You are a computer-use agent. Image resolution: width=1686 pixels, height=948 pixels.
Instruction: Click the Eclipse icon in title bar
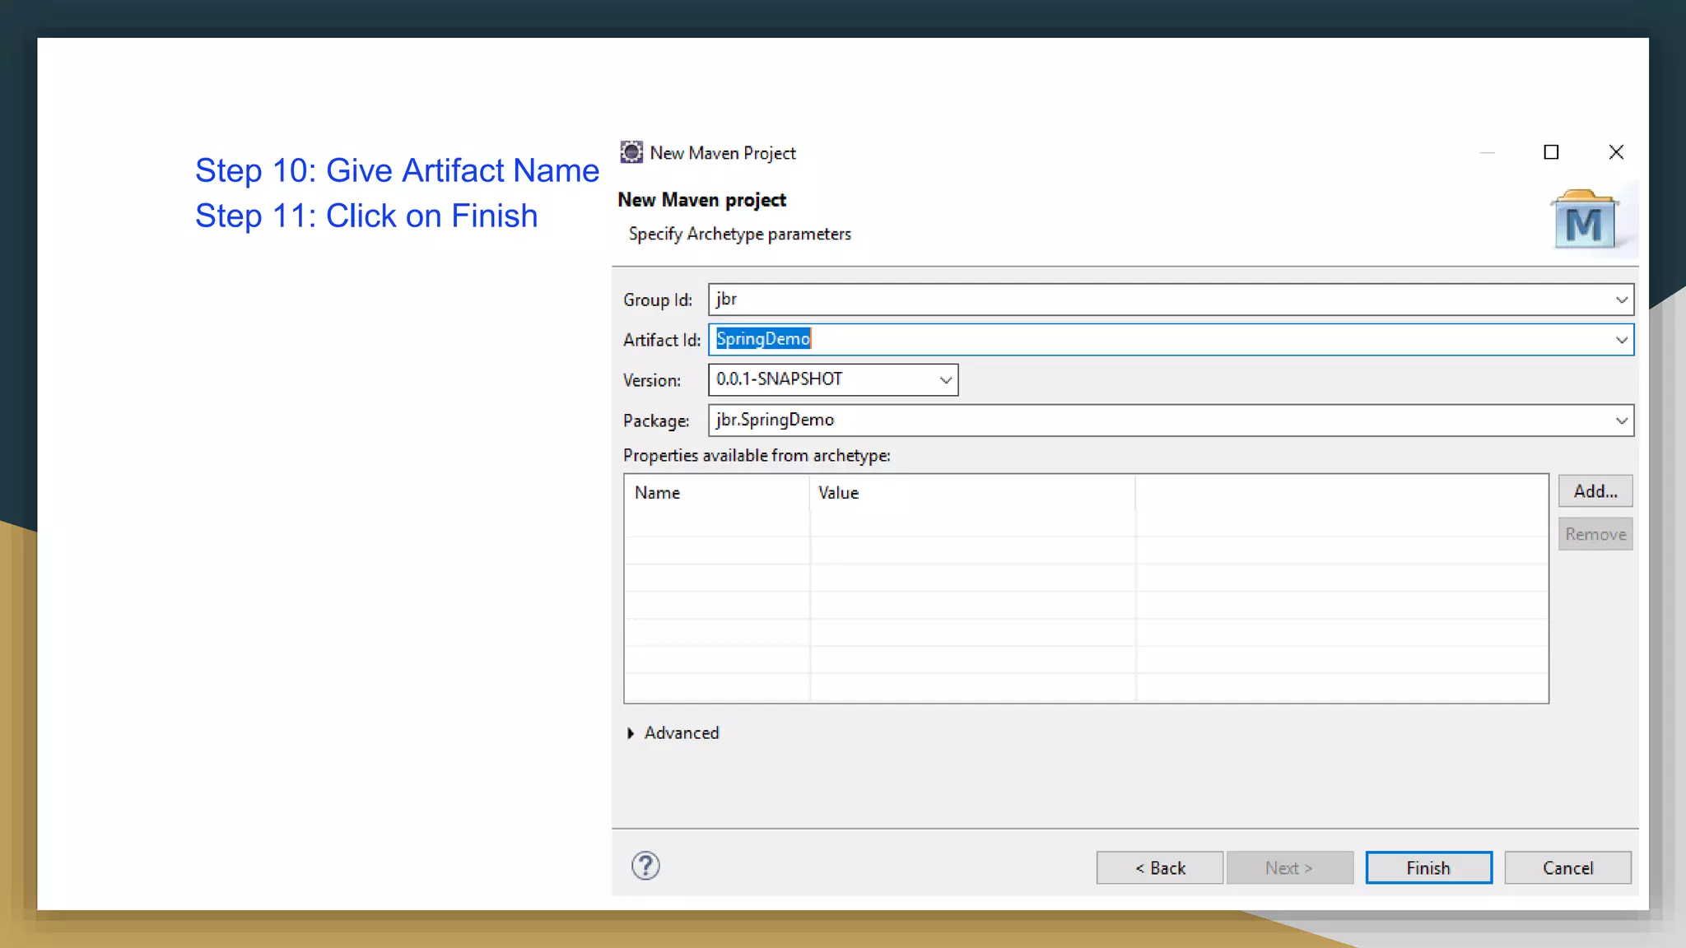click(x=631, y=152)
